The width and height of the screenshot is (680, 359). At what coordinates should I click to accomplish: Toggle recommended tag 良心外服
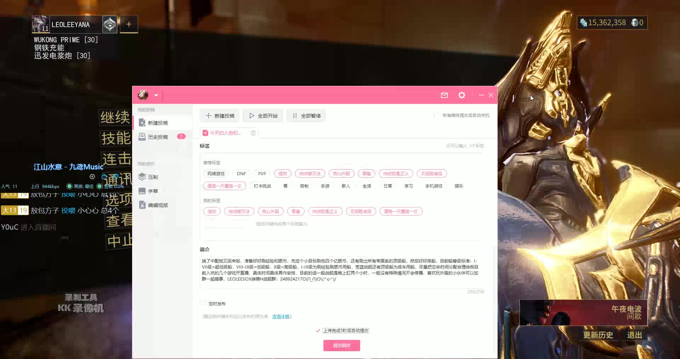pos(341,173)
